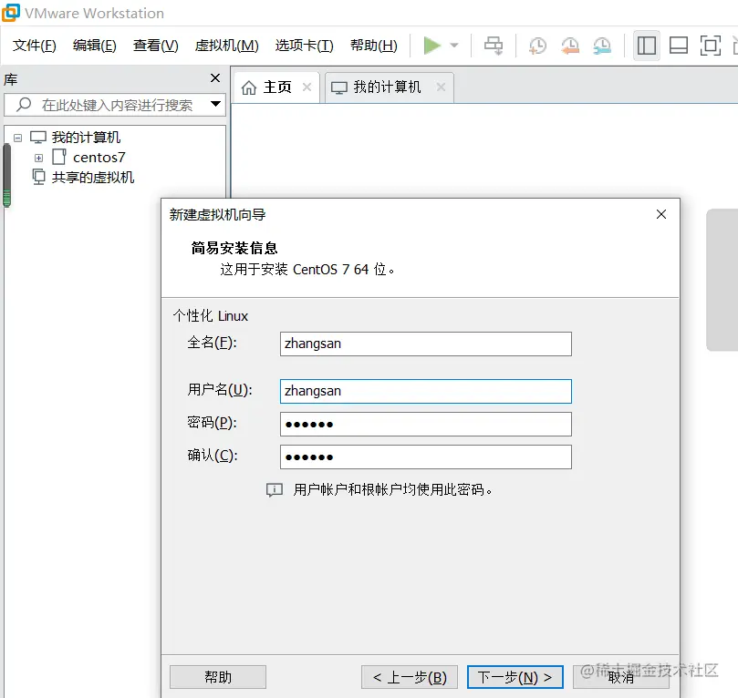Screen dimensions: 738x698
Task: Select 我的计算机 in the library tree
Action: [x=86, y=138]
